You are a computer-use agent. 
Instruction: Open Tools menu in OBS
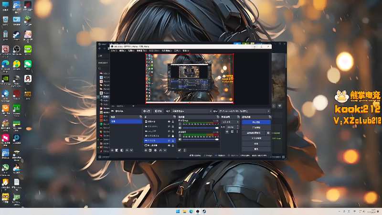[177, 51]
